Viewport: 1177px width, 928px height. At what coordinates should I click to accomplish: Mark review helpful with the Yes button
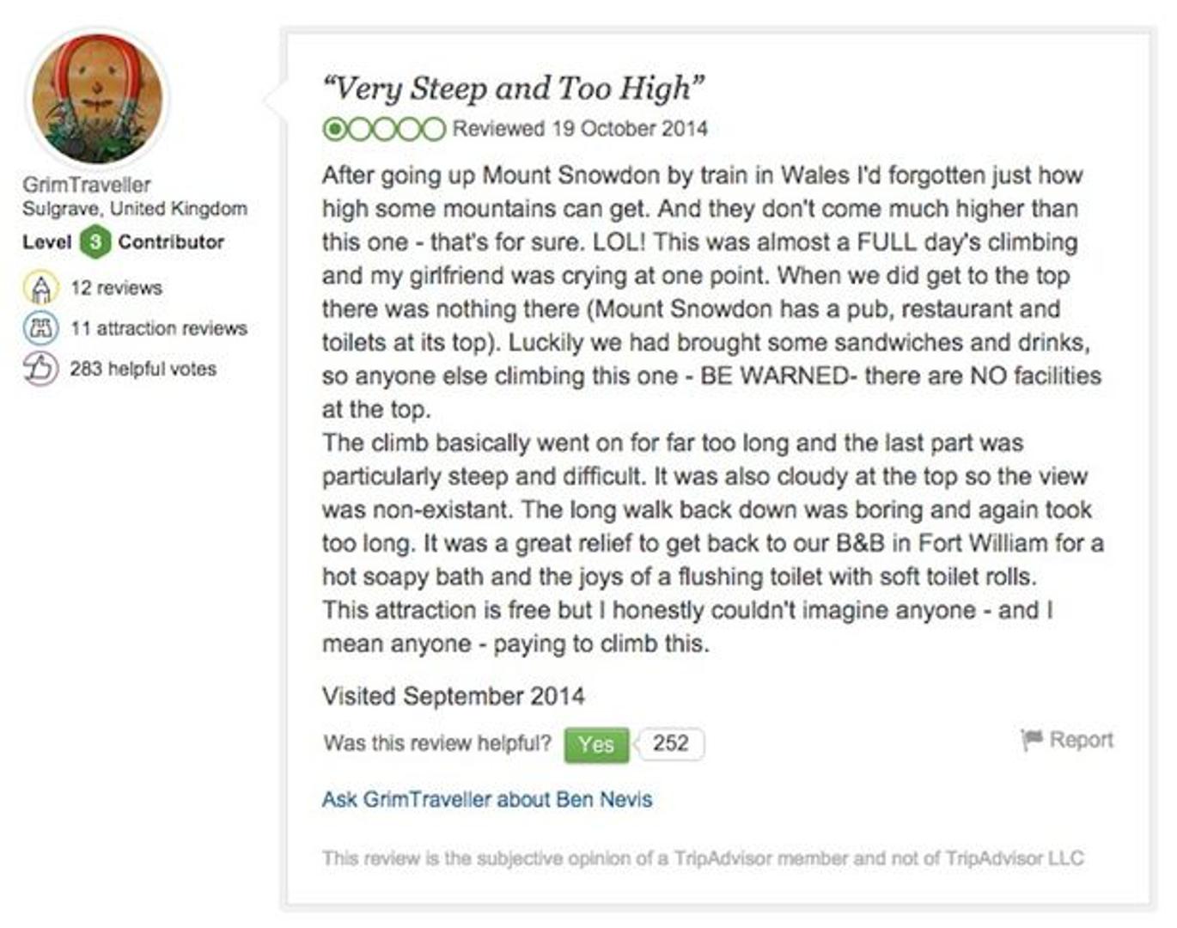pos(595,744)
